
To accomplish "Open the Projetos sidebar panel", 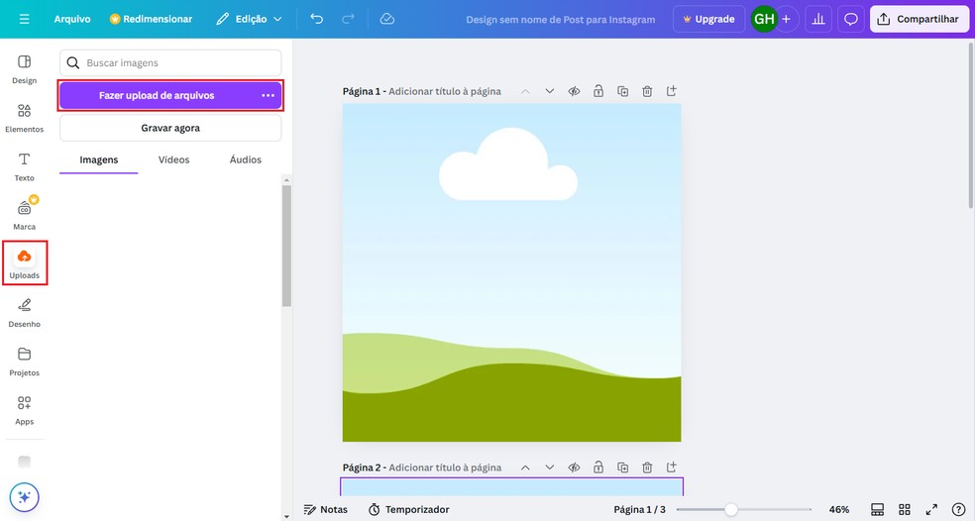I will pyautogui.click(x=24, y=362).
